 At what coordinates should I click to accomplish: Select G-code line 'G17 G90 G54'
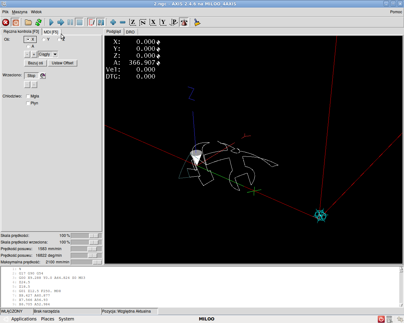[31, 273]
